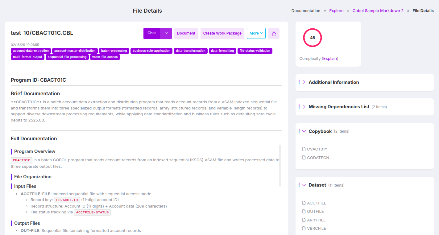
Task: Expand the Additional Information section
Action: tap(304, 82)
